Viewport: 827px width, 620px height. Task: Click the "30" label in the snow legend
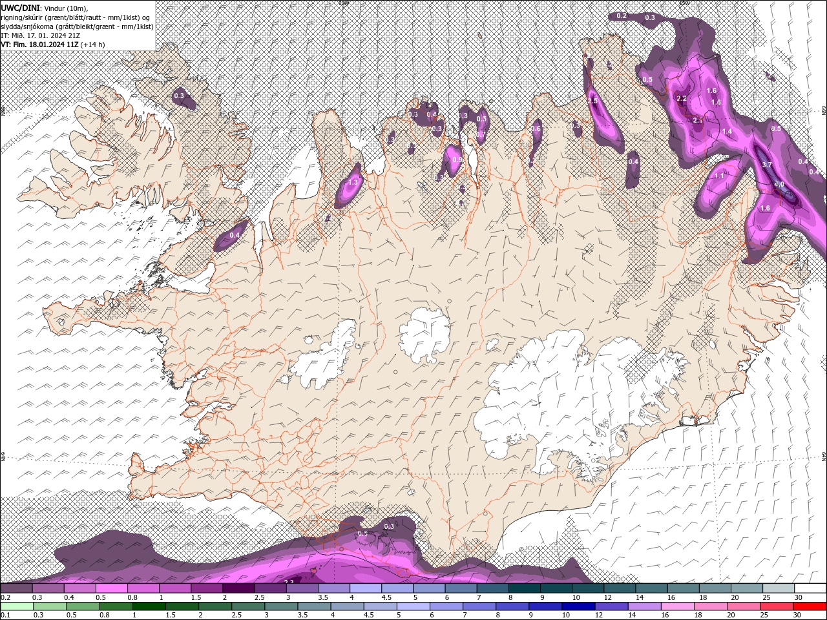click(x=799, y=597)
